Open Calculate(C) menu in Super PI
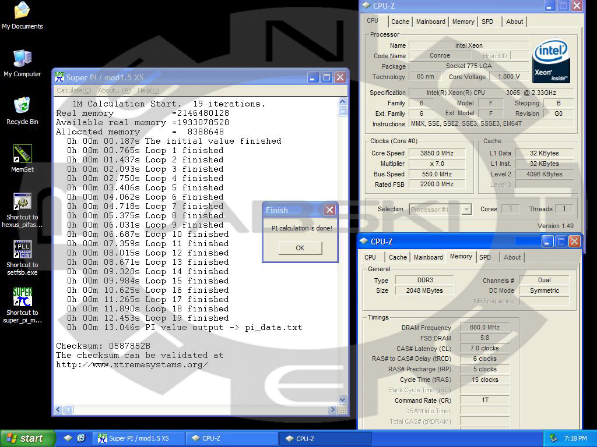 pos(74,90)
